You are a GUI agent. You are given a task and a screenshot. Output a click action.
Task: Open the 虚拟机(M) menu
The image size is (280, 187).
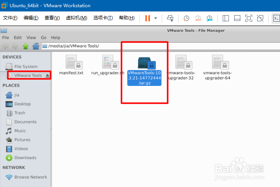click(x=76, y=18)
